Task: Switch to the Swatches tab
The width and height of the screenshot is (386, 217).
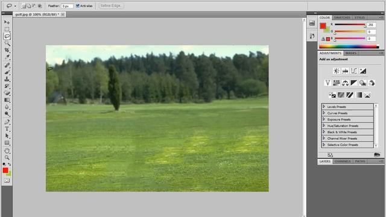Action: (342, 17)
